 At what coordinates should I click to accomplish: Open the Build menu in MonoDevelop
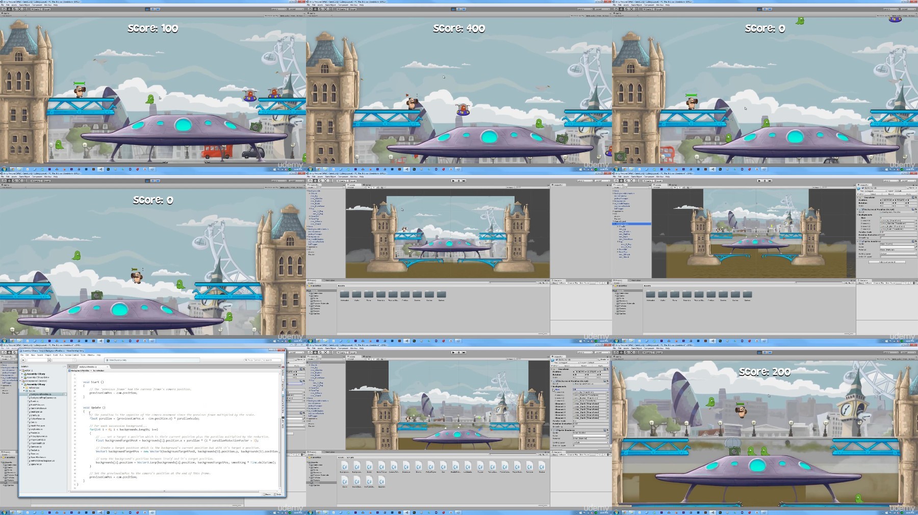pyautogui.click(x=55, y=355)
